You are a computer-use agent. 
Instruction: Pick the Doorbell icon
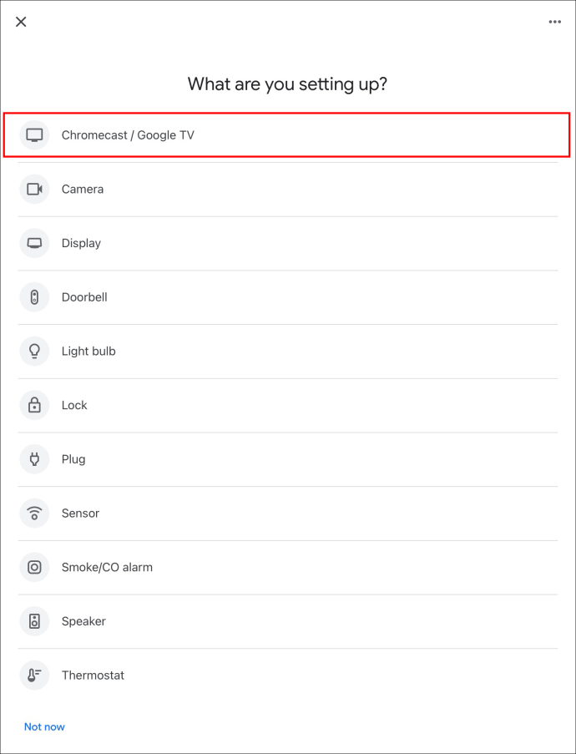[x=34, y=297]
